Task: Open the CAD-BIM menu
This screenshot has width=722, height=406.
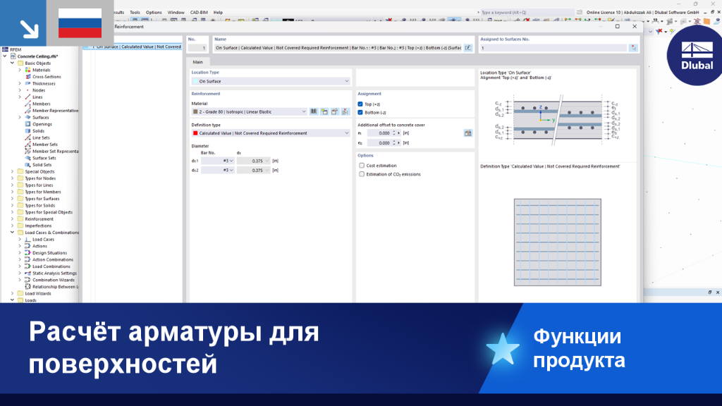Action: click(x=199, y=13)
